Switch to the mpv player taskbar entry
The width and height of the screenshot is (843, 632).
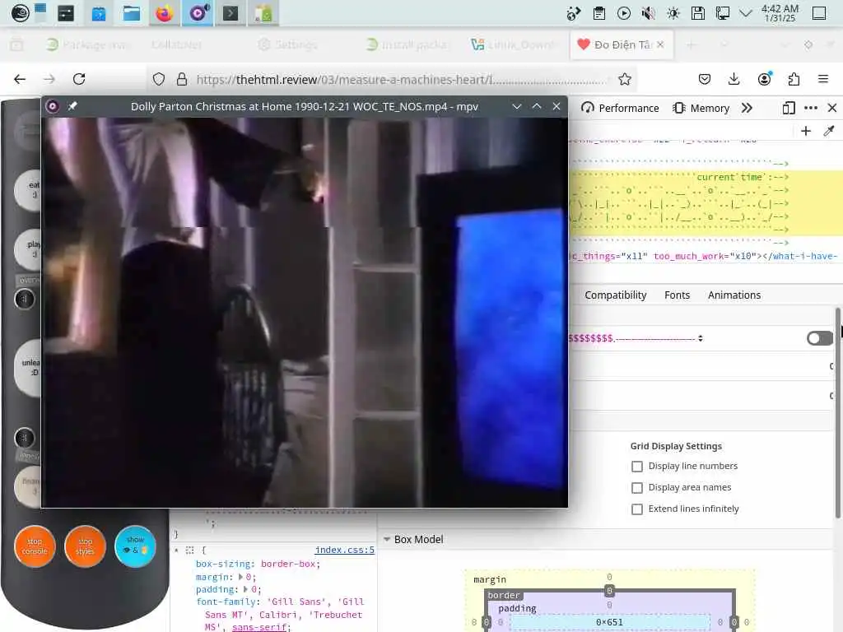pos(198,13)
